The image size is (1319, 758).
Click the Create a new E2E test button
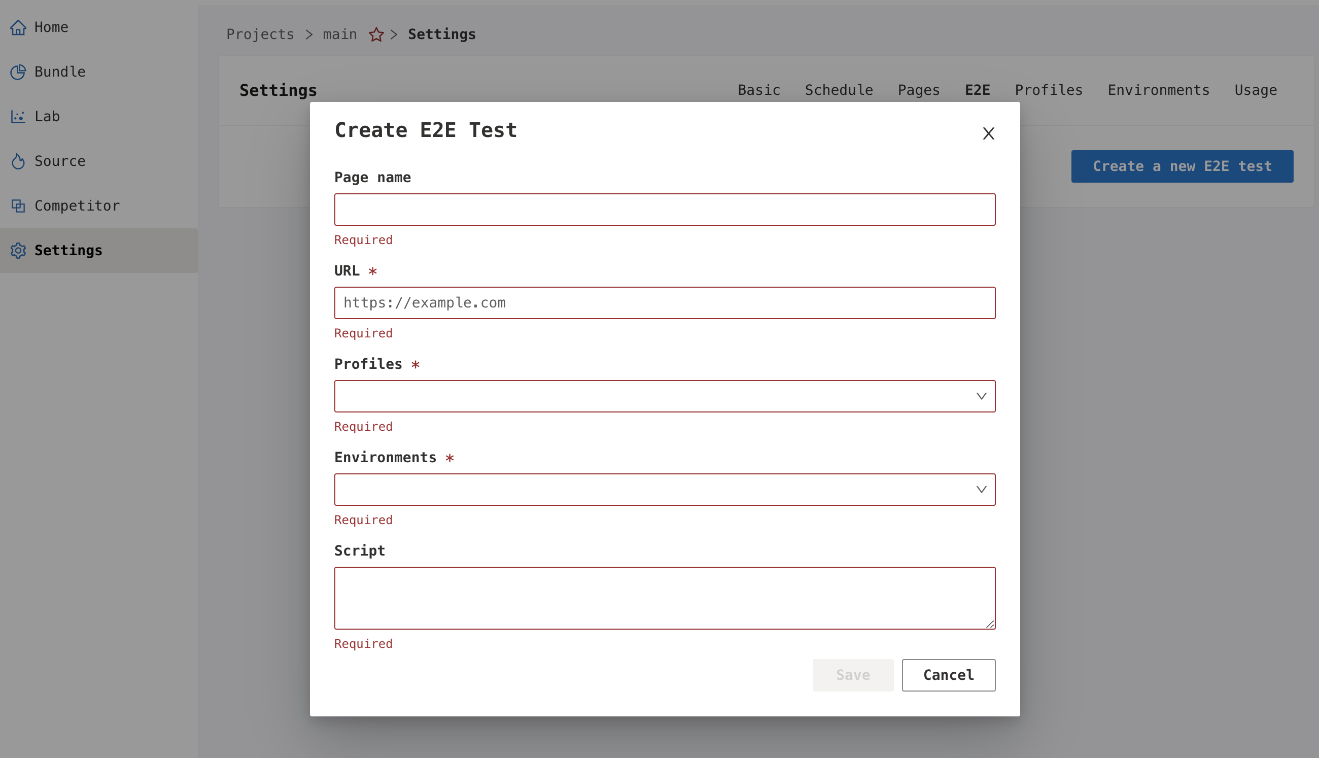[1182, 166]
